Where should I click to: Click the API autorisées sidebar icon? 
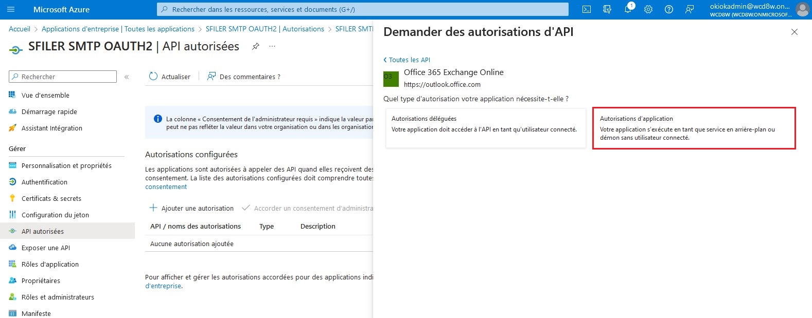pos(12,231)
